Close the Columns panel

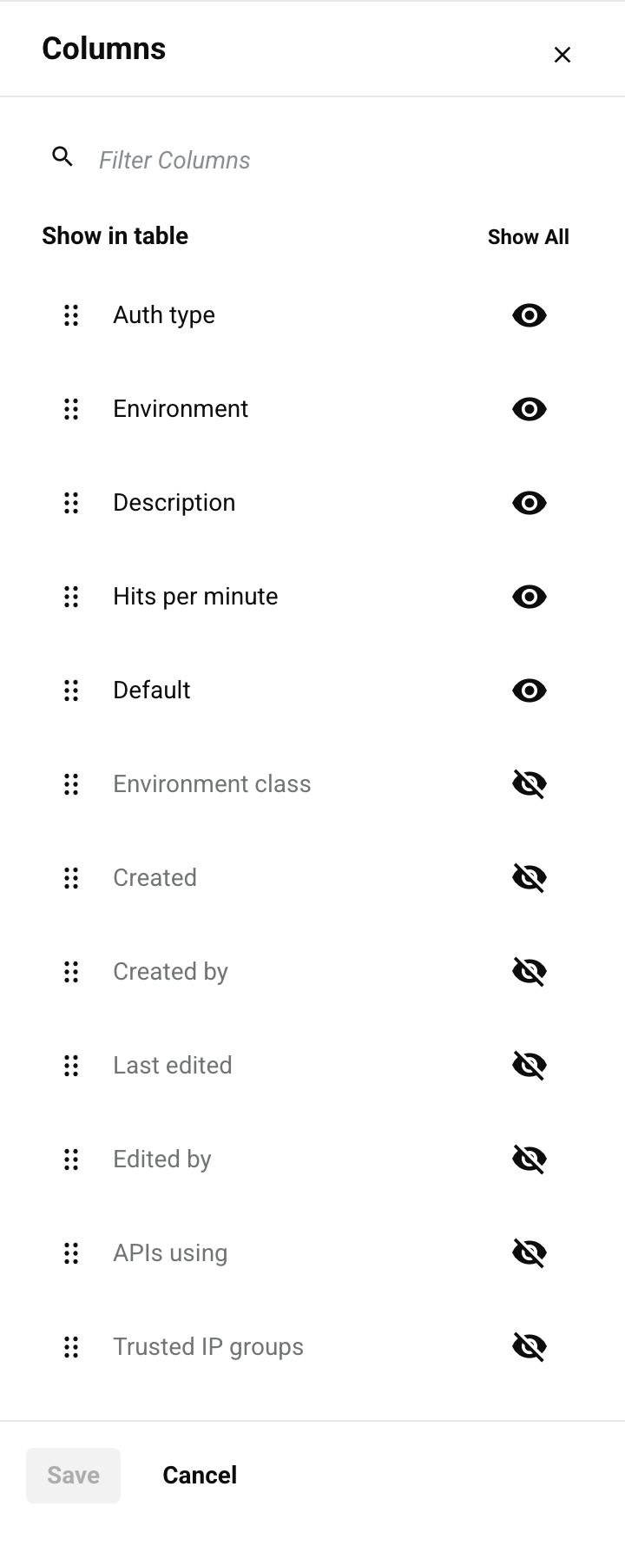coord(562,55)
